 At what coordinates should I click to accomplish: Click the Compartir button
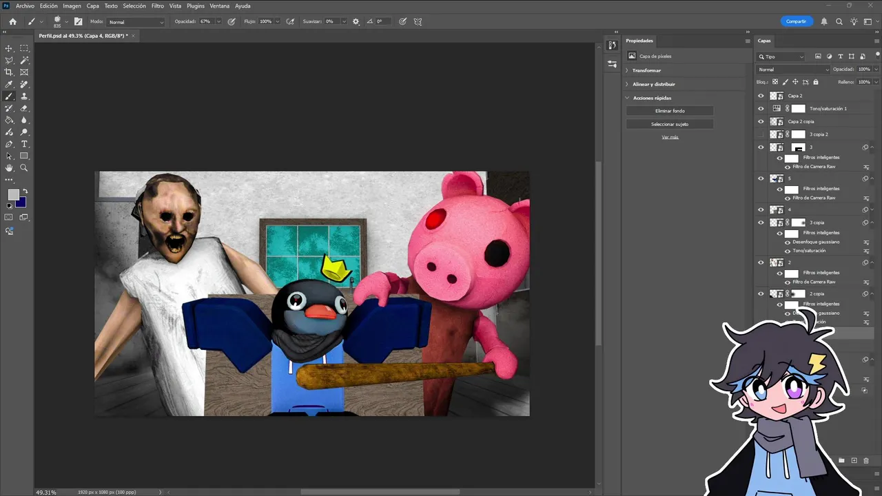tap(796, 21)
